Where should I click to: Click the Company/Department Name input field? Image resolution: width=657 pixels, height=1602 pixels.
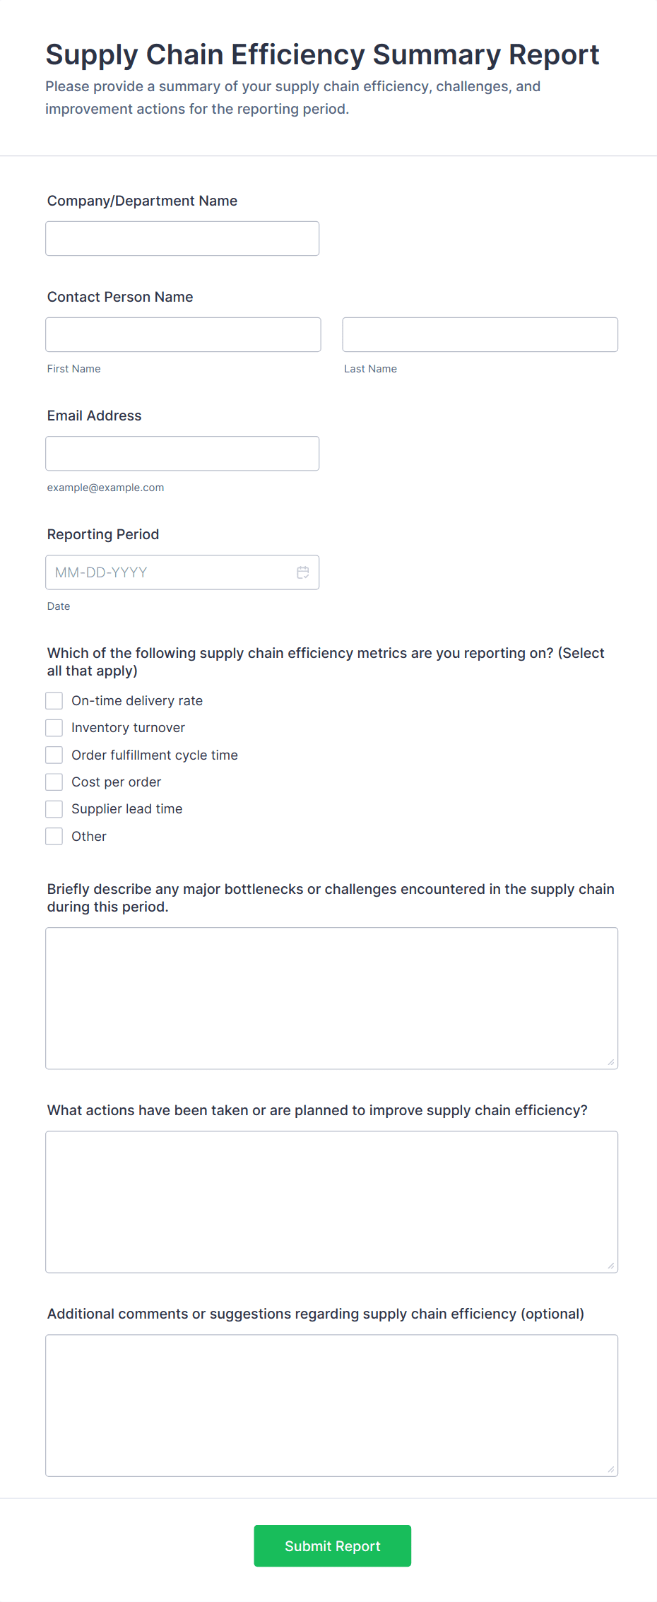point(182,238)
